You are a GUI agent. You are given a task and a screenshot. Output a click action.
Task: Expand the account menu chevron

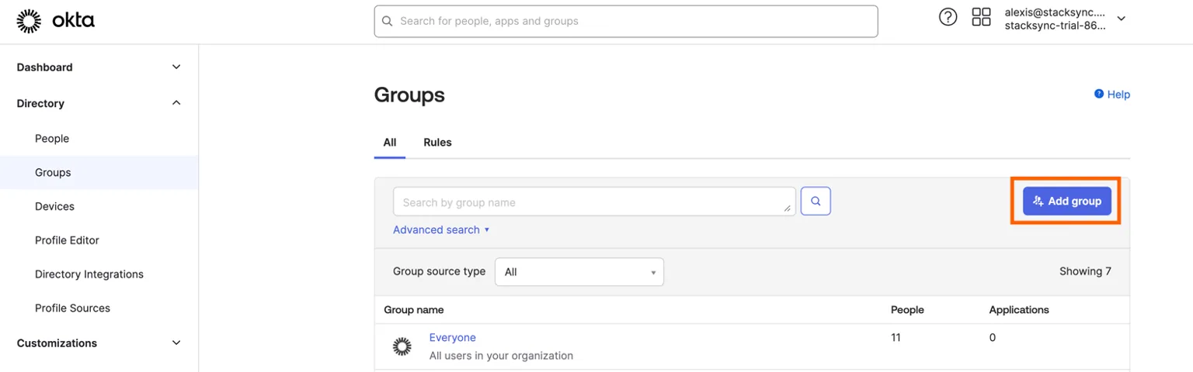[x=1121, y=19]
